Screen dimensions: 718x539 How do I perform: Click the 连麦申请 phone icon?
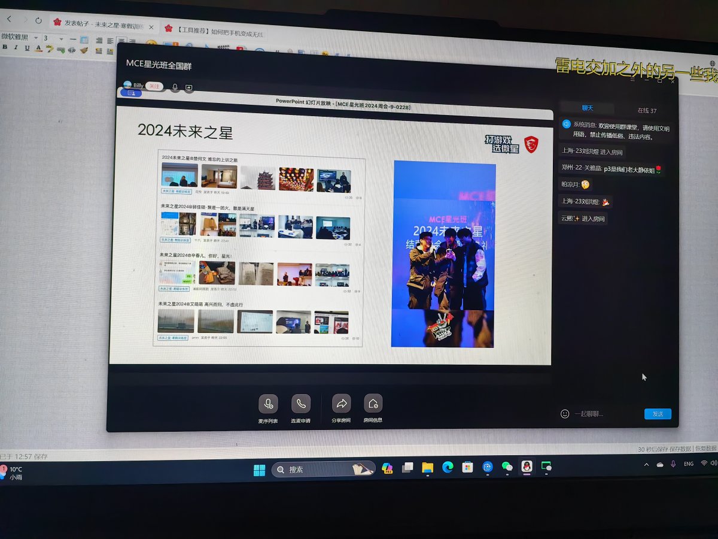[301, 404]
